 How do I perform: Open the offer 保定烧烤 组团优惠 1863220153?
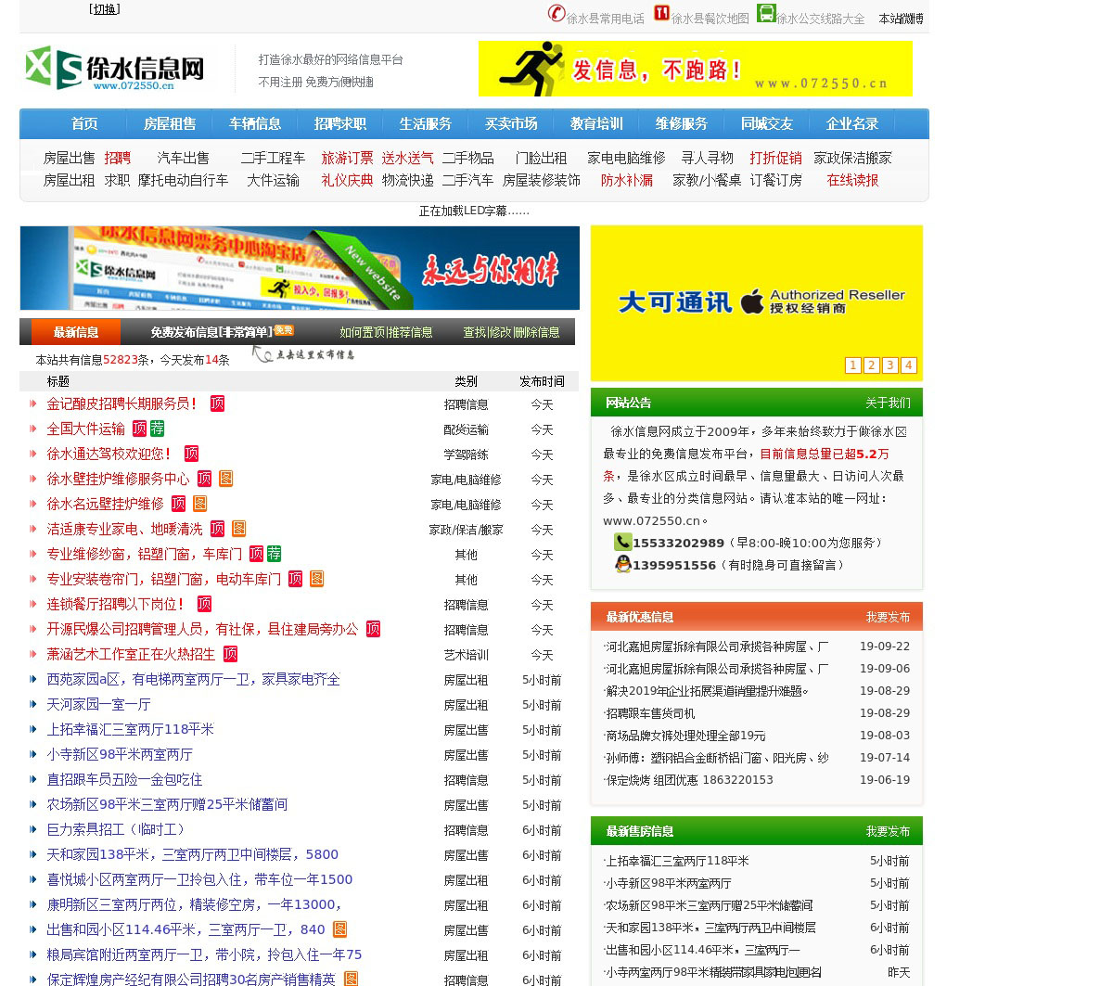(688, 780)
